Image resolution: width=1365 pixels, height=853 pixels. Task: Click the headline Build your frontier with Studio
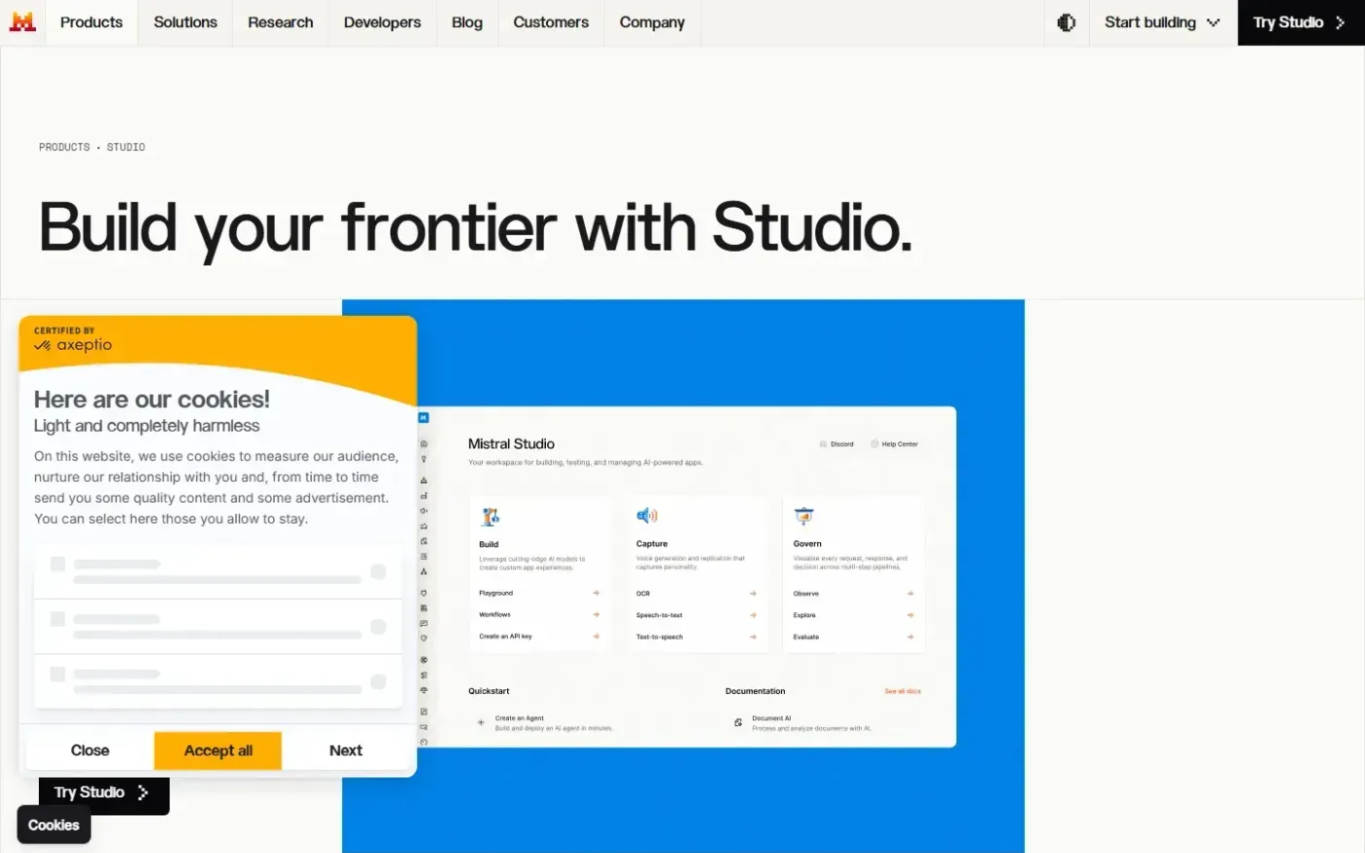tap(476, 228)
